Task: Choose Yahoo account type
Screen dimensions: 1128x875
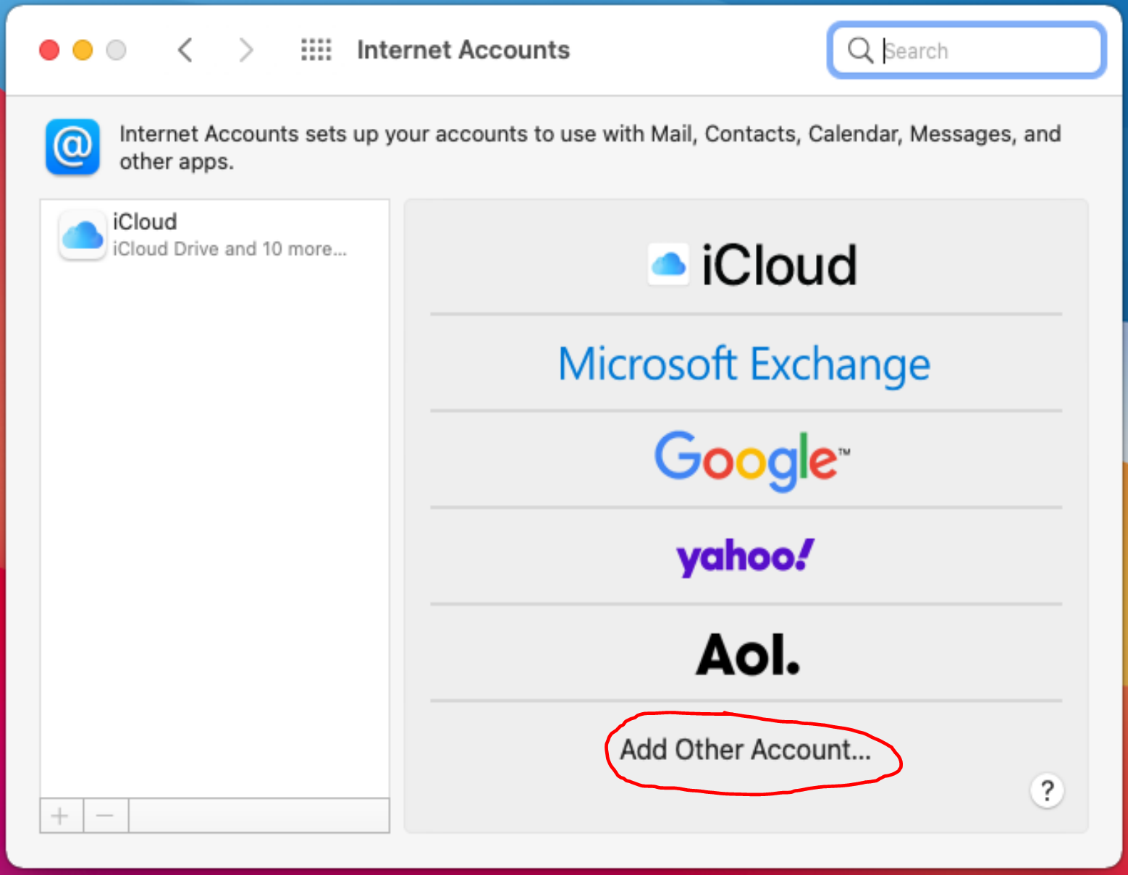Action: coord(746,557)
